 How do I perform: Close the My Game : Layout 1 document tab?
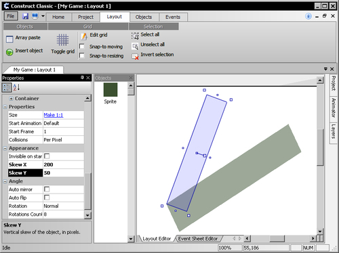point(332,69)
